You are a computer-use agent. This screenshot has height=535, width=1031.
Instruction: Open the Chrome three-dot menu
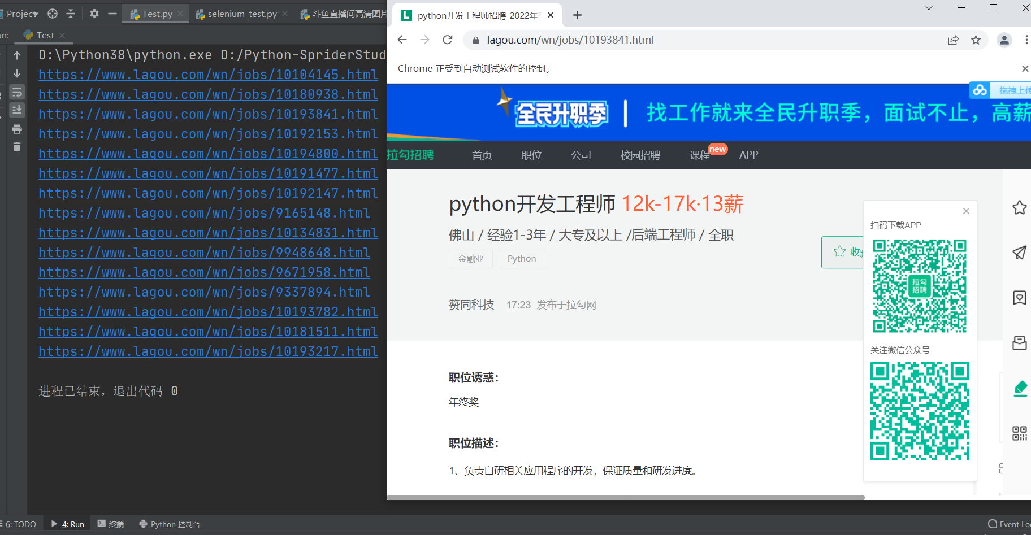tap(1026, 40)
